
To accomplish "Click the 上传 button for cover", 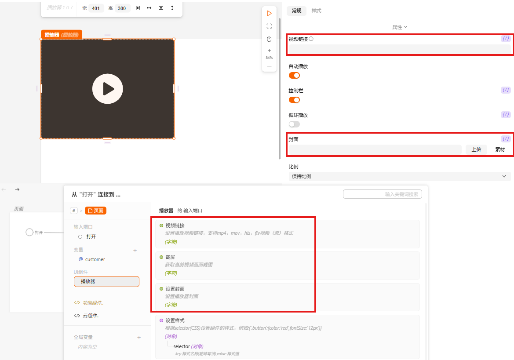I will (476, 149).
